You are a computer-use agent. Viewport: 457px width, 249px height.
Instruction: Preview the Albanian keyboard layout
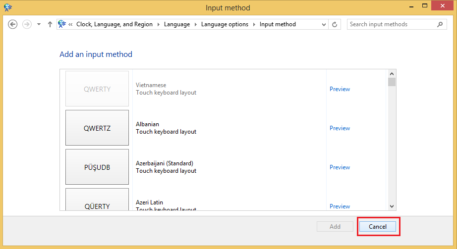[340, 128]
